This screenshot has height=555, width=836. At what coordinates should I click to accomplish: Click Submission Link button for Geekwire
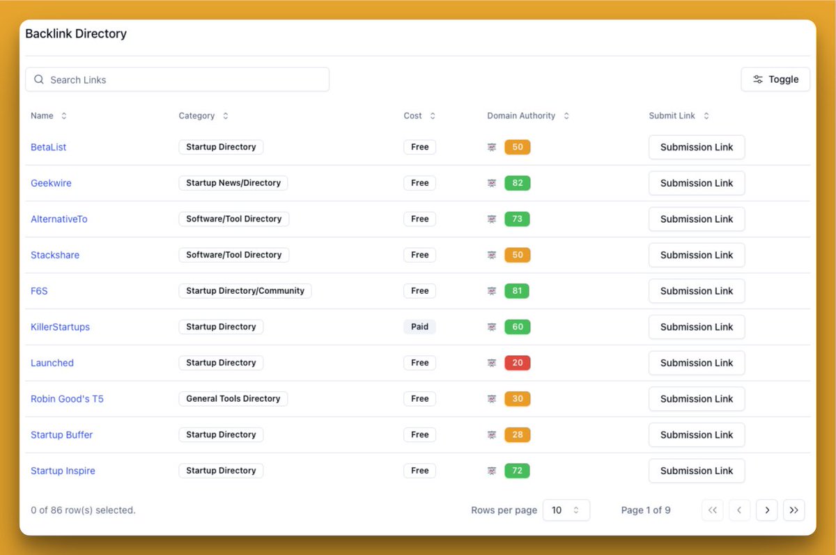697,183
